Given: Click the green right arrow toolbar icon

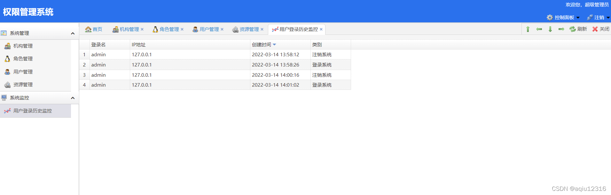Looking at the screenshot, I should coord(561,29).
